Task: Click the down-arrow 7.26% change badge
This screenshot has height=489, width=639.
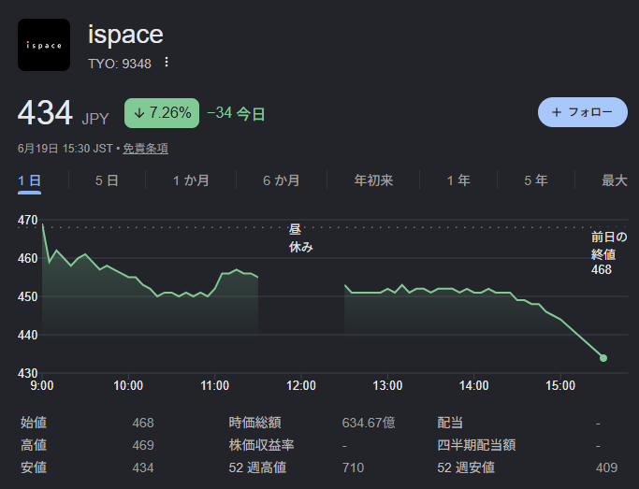Action: (x=162, y=113)
